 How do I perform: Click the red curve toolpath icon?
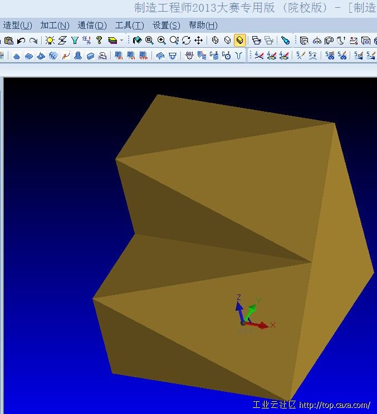(66, 56)
